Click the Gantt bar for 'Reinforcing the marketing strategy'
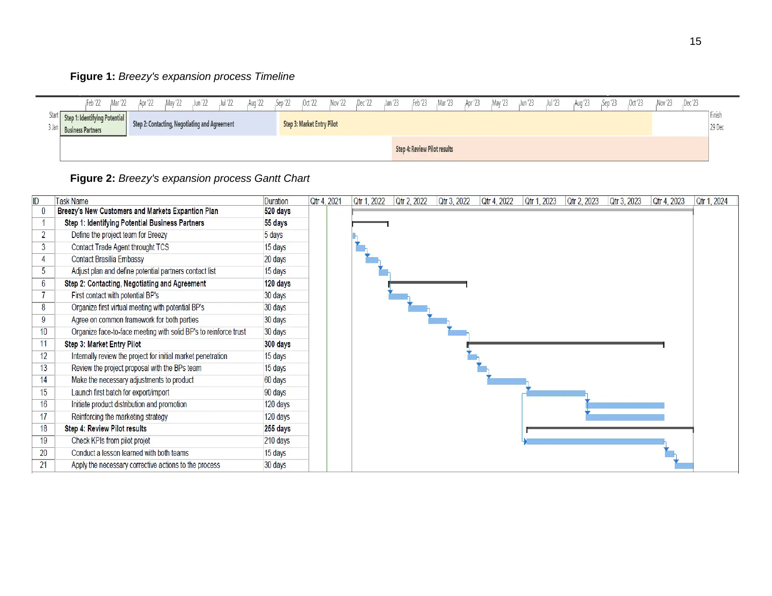This screenshot has height=596, width=772. (625, 417)
